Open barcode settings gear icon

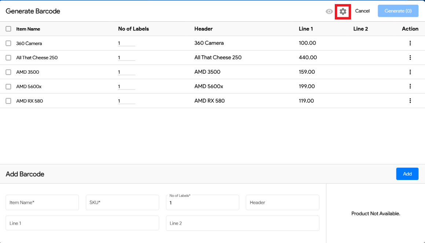pyautogui.click(x=343, y=11)
